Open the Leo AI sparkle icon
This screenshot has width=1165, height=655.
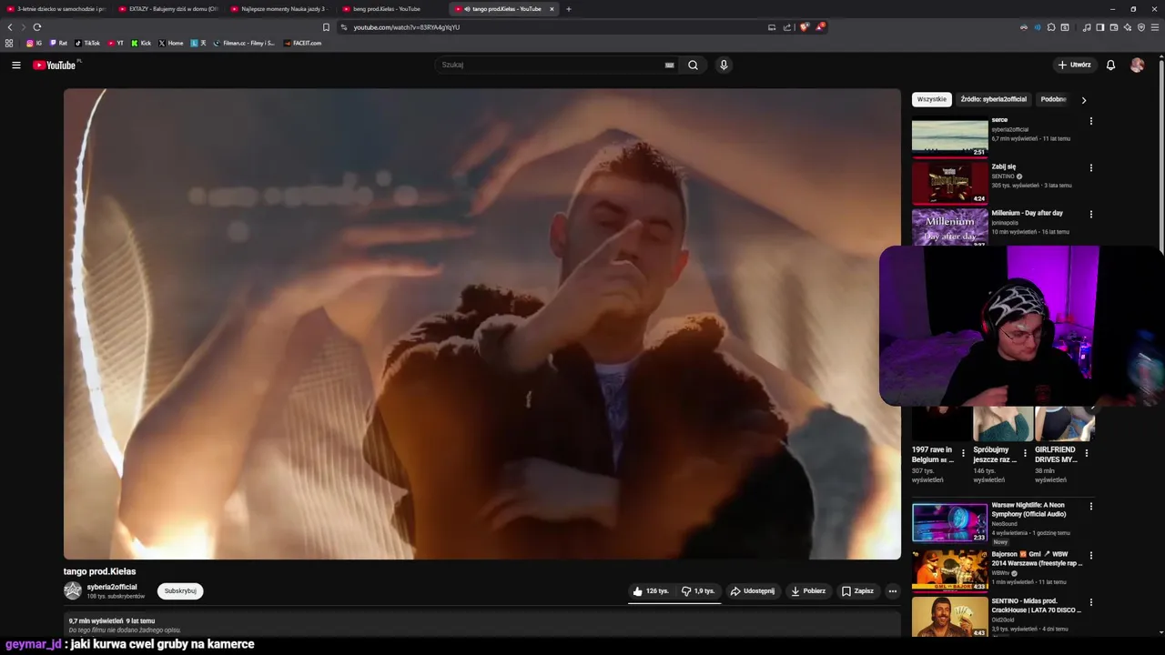(x=1128, y=27)
